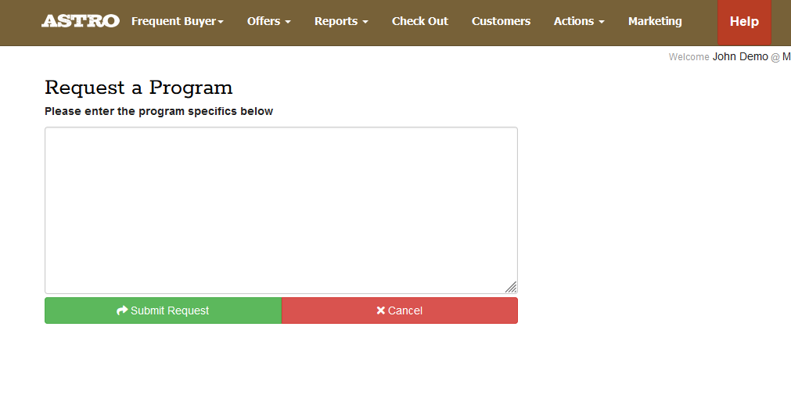
Task: Open the Frequent Buyer dropdown menu
Action: tap(177, 21)
